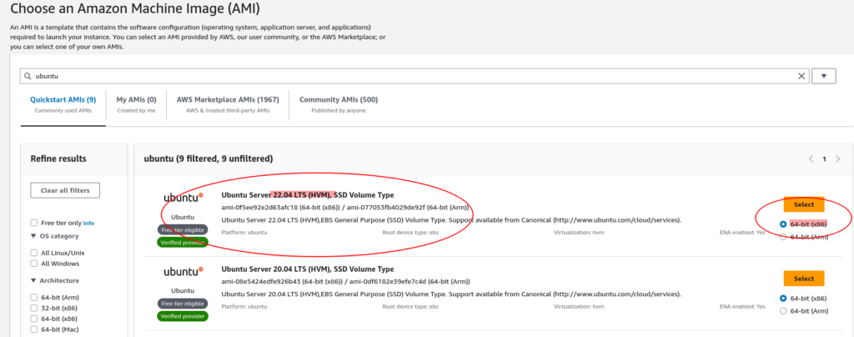Click Verified provider badge on 20.04

[183, 316]
